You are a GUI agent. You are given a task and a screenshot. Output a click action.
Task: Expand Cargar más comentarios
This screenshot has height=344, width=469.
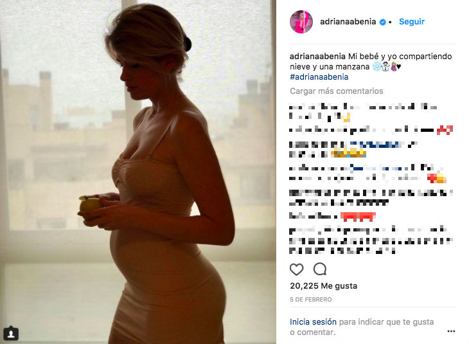click(337, 91)
